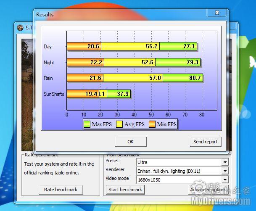Screen dimensions: 256x211
Task: Click OK in the Results dialog
Action: click(x=131, y=142)
